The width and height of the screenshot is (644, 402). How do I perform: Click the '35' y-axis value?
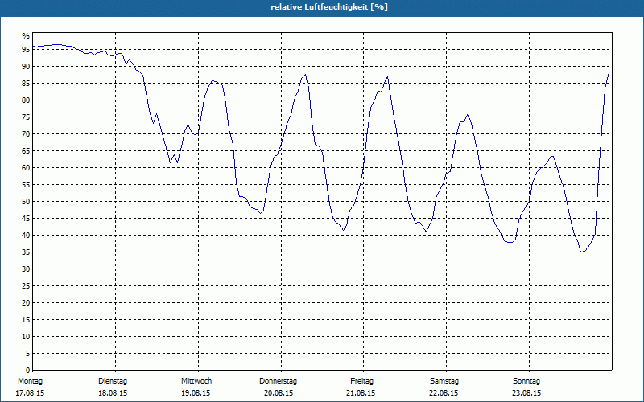coord(26,252)
